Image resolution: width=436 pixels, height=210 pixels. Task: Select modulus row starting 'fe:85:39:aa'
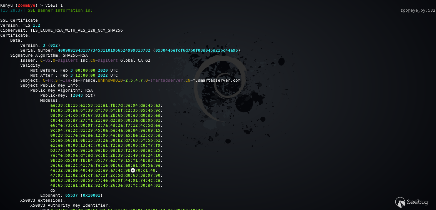point(106,110)
